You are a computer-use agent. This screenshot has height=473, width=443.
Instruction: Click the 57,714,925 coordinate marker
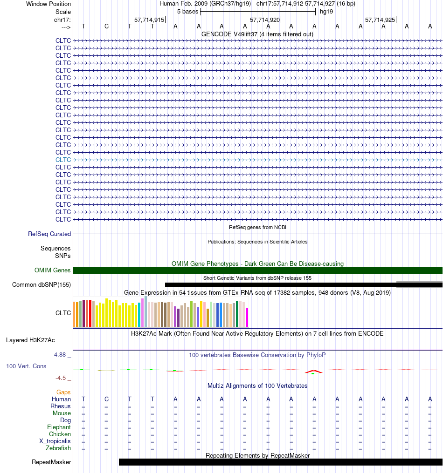point(380,20)
